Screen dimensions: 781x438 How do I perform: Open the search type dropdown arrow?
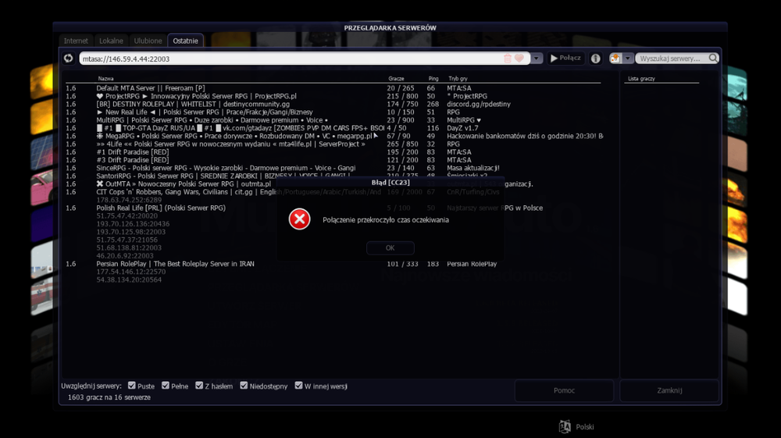628,59
